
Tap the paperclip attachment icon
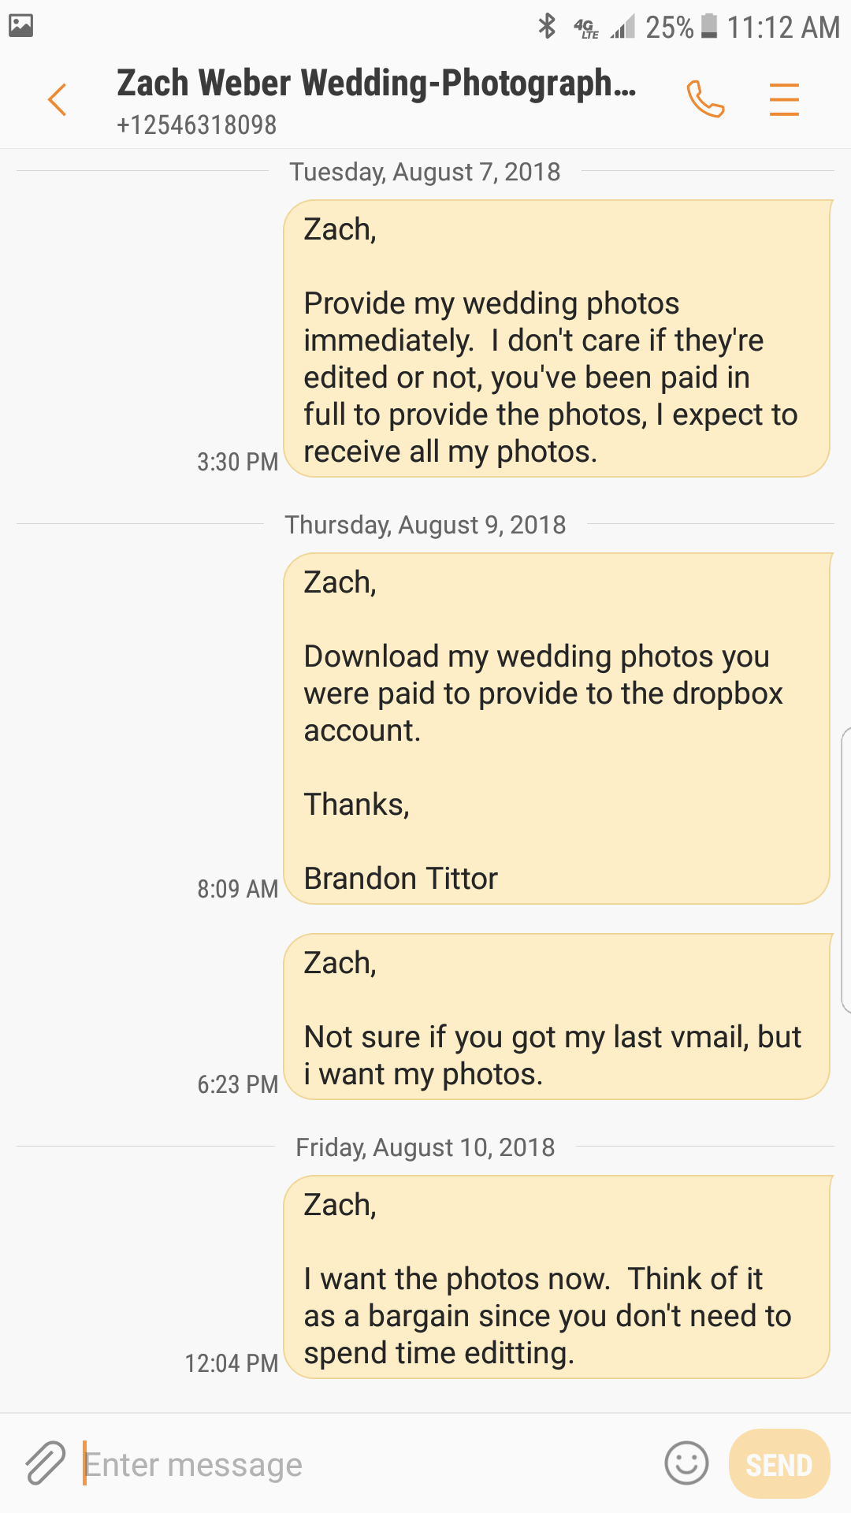pyautogui.click(x=45, y=1463)
